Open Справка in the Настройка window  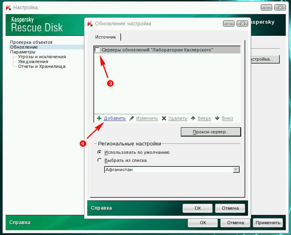pos(20,223)
